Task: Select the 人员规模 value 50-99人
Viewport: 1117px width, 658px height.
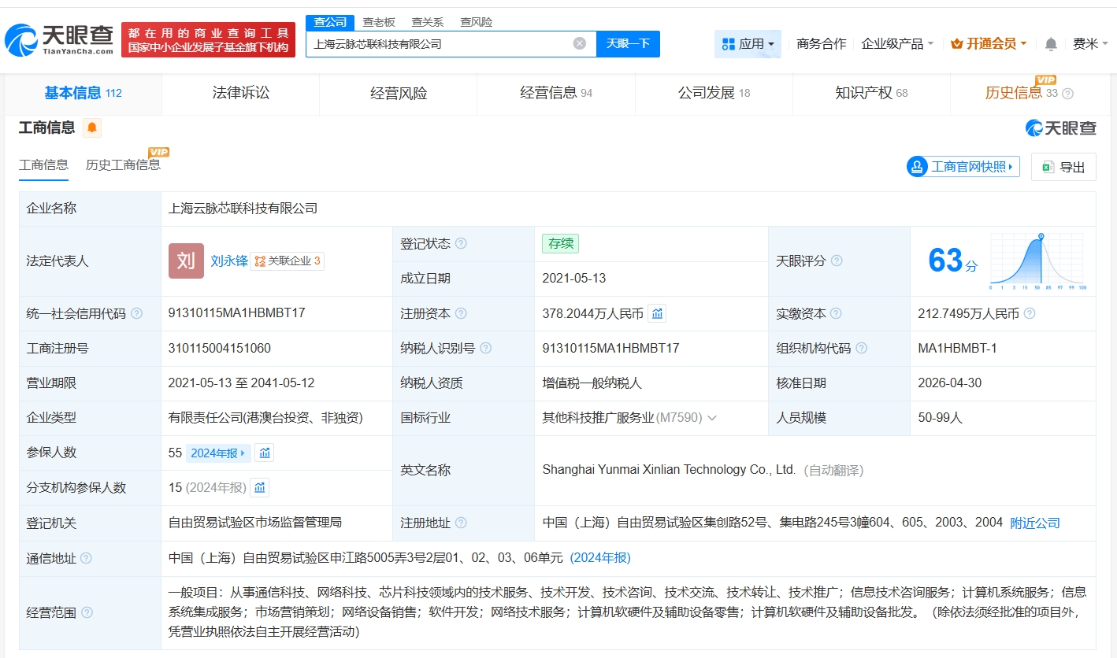Action: point(941,418)
